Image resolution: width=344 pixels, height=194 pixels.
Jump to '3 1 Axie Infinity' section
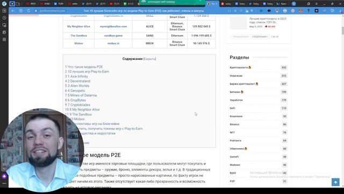(x=76, y=77)
